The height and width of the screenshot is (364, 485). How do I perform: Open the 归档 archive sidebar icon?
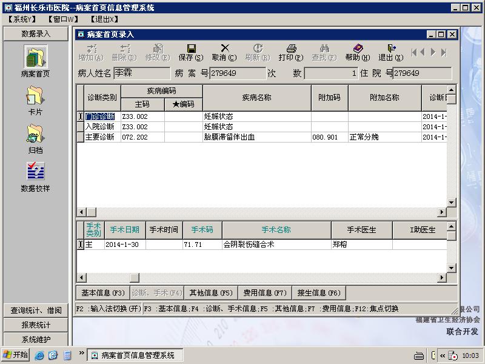coord(35,139)
